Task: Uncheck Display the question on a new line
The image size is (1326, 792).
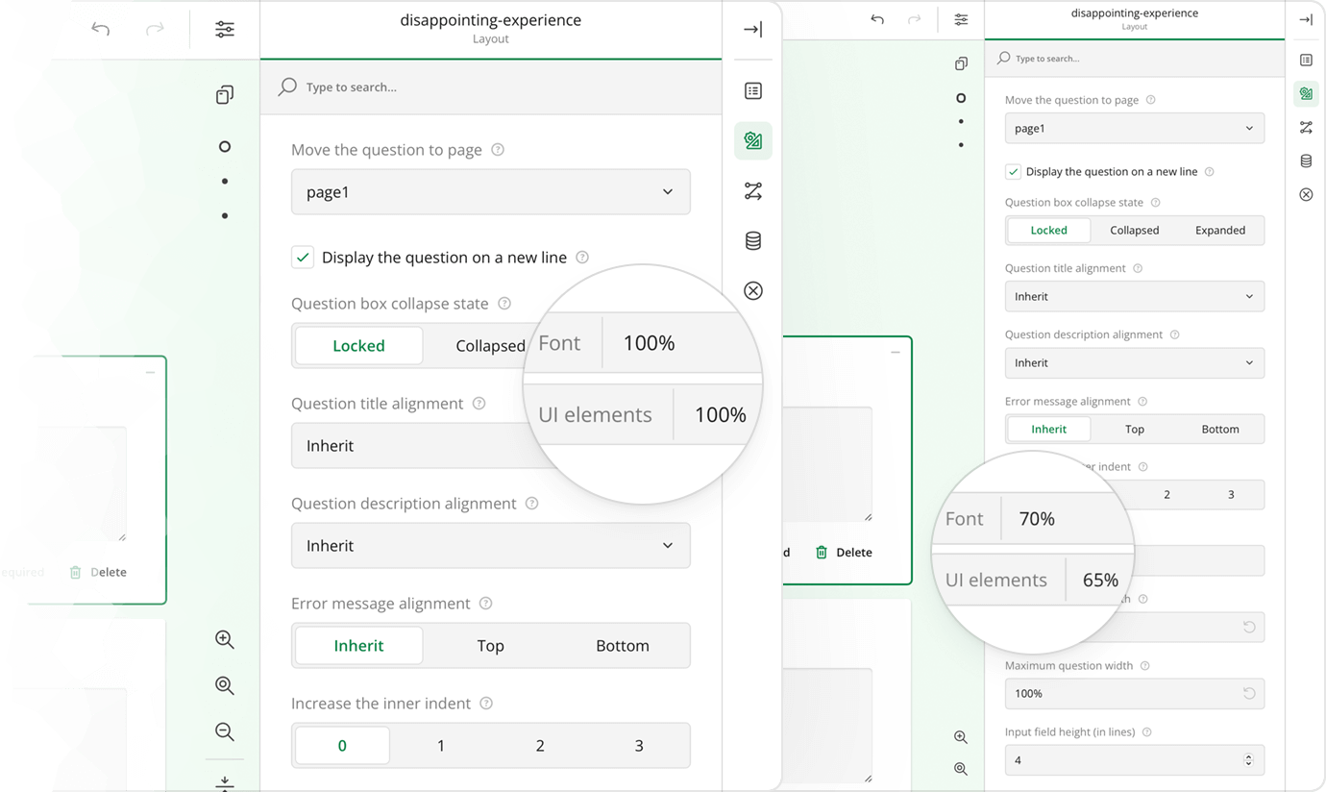Action: coord(303,257)
